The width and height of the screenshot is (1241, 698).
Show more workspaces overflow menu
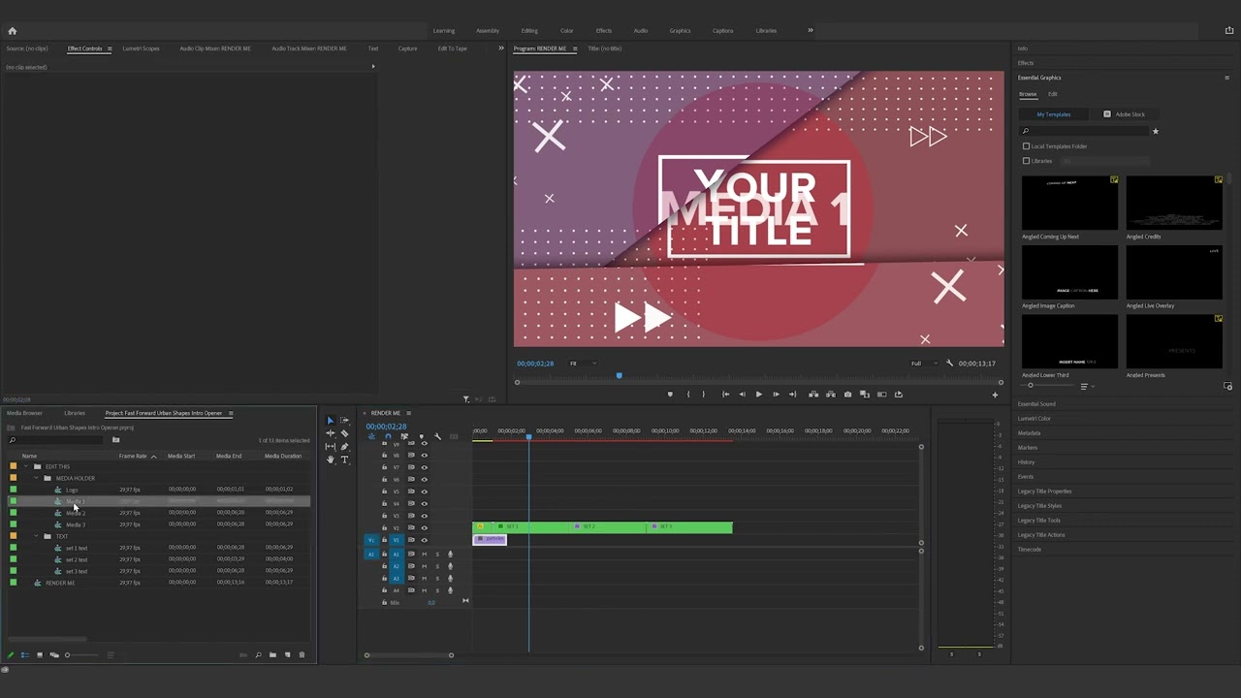[x=811, y=30]
